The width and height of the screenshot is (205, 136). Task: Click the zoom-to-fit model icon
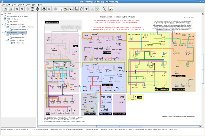[x=32, y=9]
